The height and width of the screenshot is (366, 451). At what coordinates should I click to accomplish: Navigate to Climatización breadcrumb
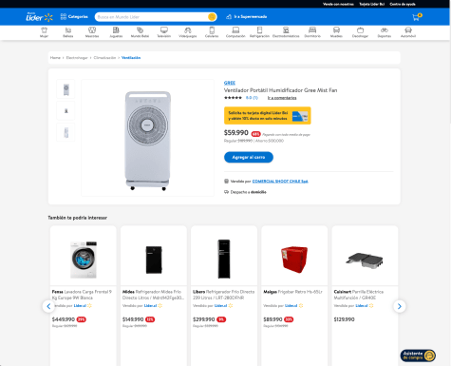pyautogui.click(x=104, y=58)
